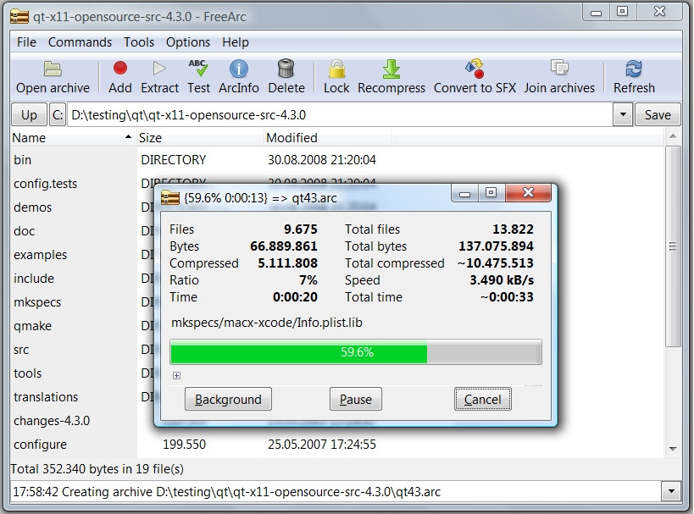This screenshot has height=514, width=694.
Task: Click the Open archive toolbar icon
Action: 53,69
